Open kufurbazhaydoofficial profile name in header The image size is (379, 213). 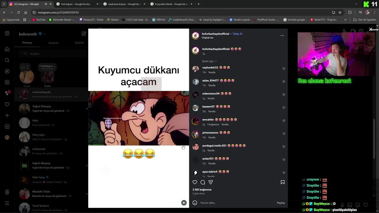click(216, 34)
